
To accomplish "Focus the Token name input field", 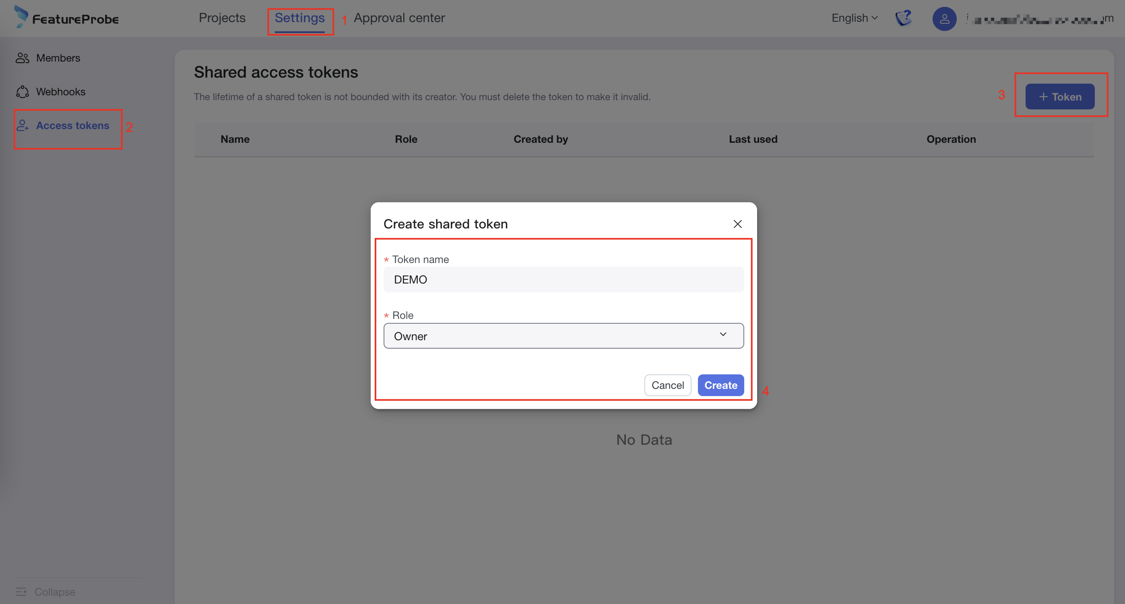I will [563, 279].
